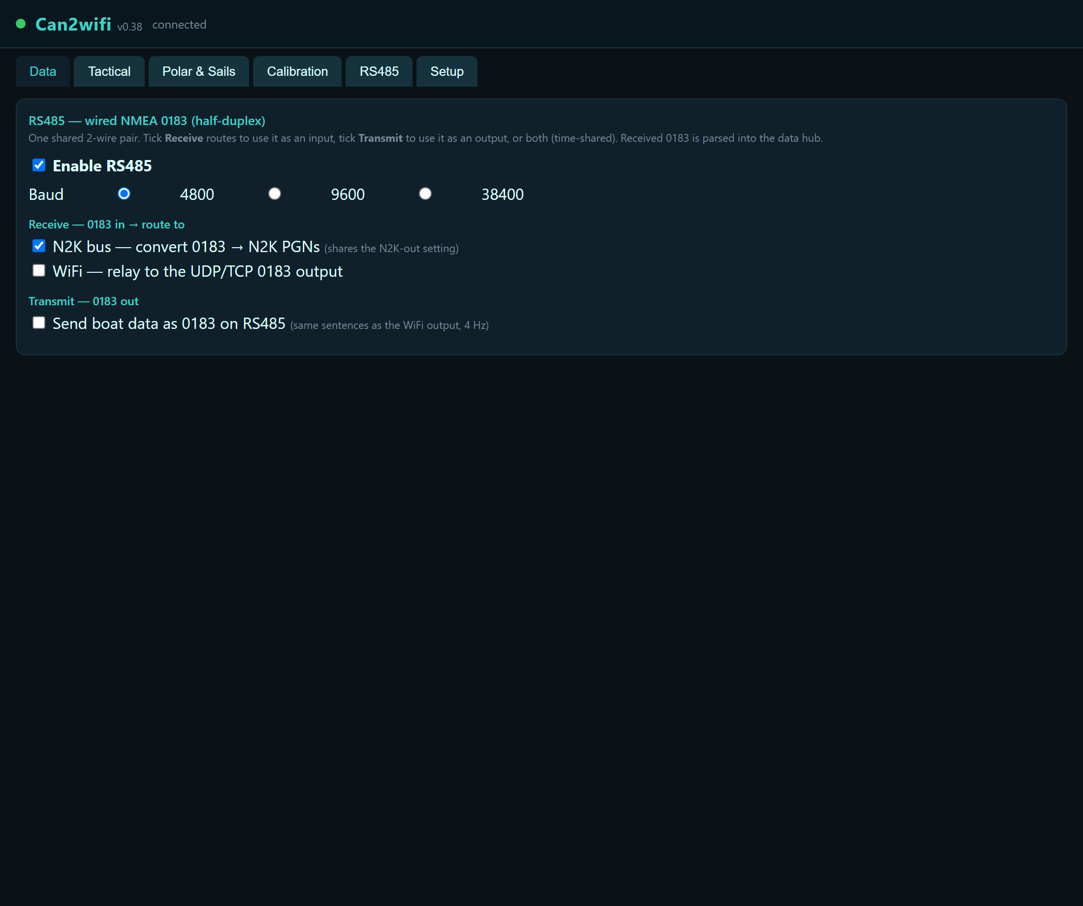Open the Setup tab
Screen dimensions: 1083x906
click(x=446, y=71)
